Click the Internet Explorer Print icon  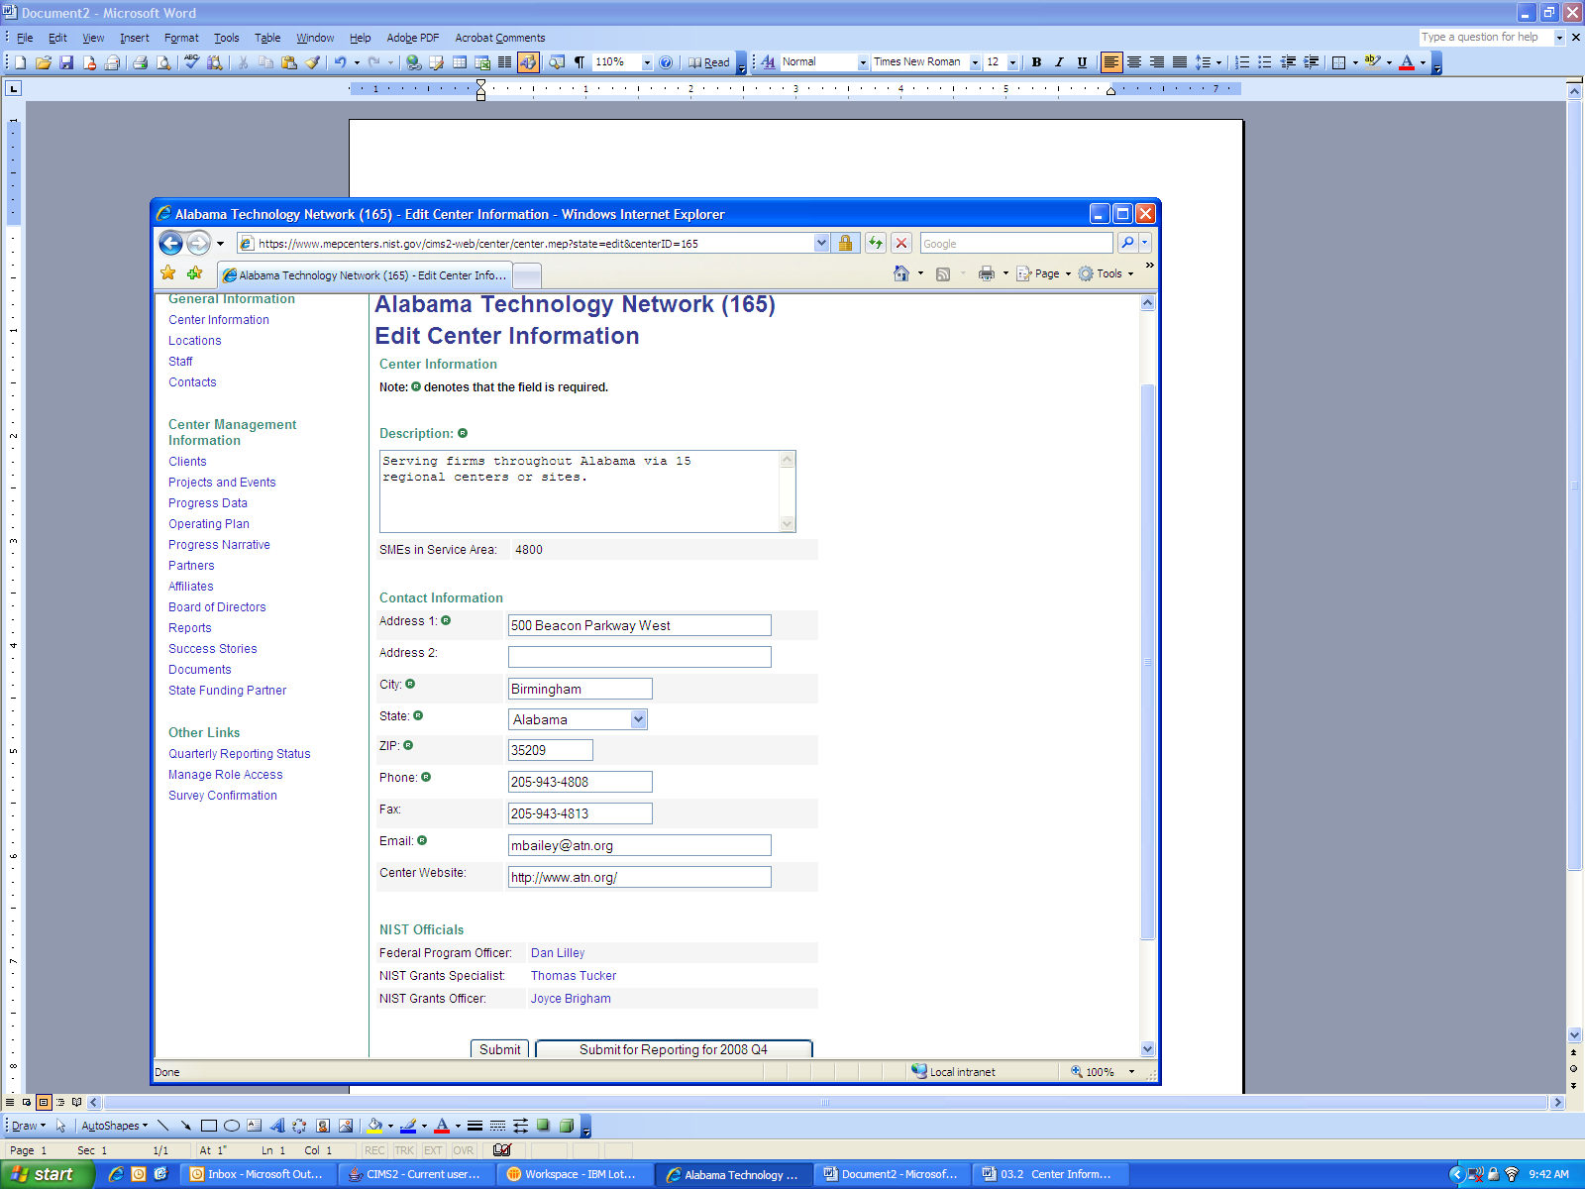[987, 273]
